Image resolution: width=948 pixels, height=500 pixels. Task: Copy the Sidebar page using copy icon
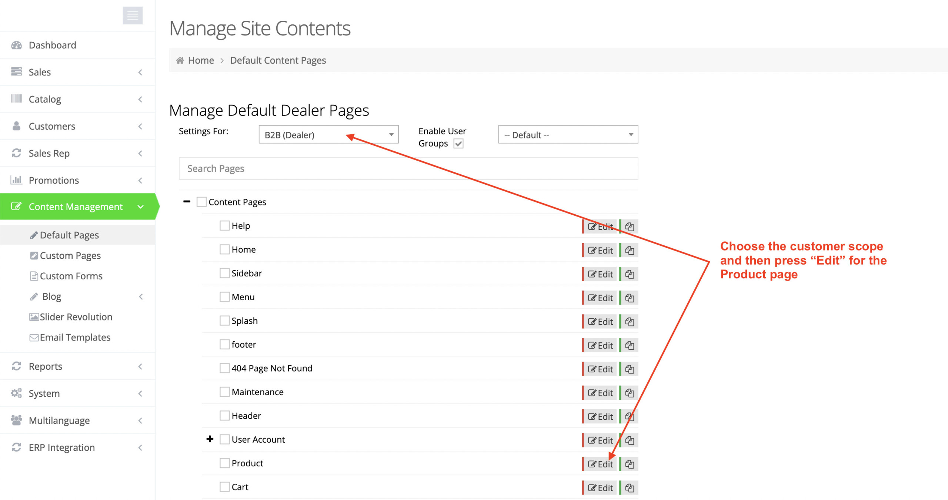(629, 274)
